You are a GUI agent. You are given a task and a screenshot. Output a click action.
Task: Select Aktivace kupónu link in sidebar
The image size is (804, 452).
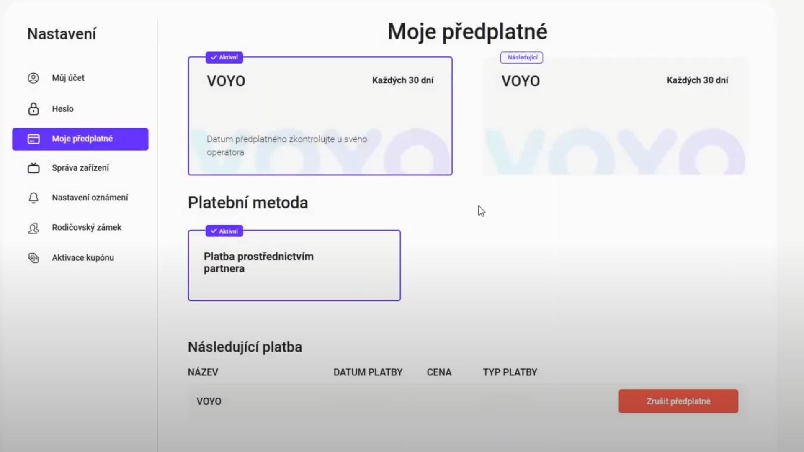click(82, 257)
